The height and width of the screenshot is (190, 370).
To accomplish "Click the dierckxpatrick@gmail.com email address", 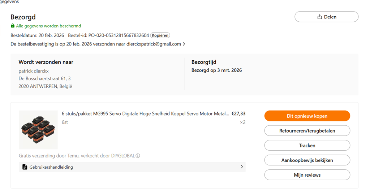I will pos(154,44).
